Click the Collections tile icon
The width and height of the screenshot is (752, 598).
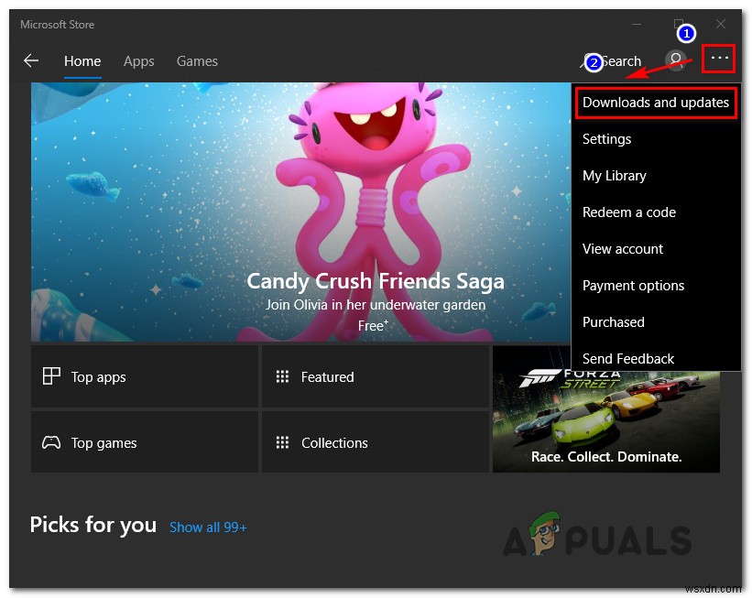[x=282, y=442]
